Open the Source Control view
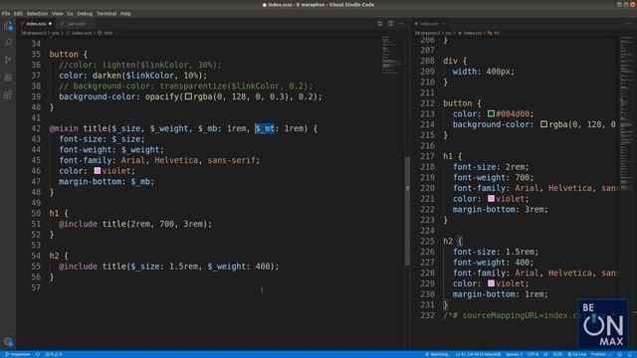637x358 pixels. click(x=8, y=60)
